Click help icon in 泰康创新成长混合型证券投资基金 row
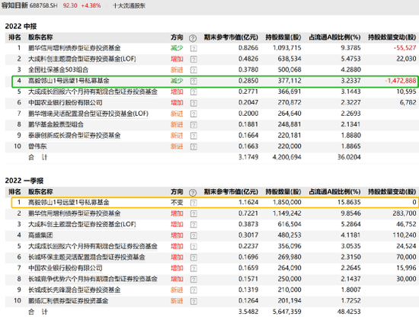 (194, 136)
